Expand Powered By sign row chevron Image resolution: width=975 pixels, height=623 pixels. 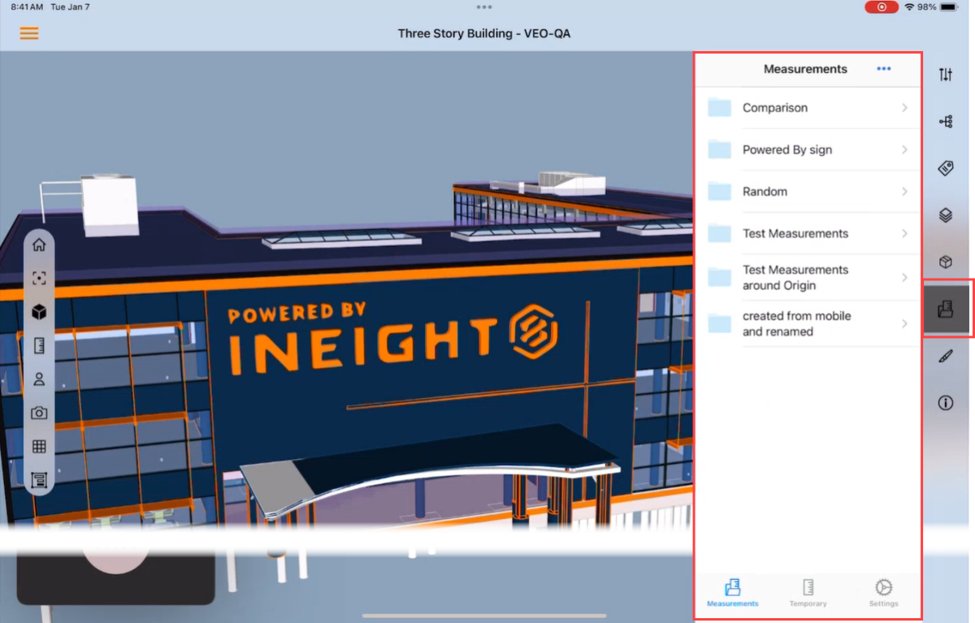[x=904, y=149]
